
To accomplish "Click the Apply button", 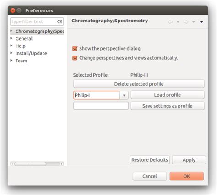I will [x=189, y=160].
